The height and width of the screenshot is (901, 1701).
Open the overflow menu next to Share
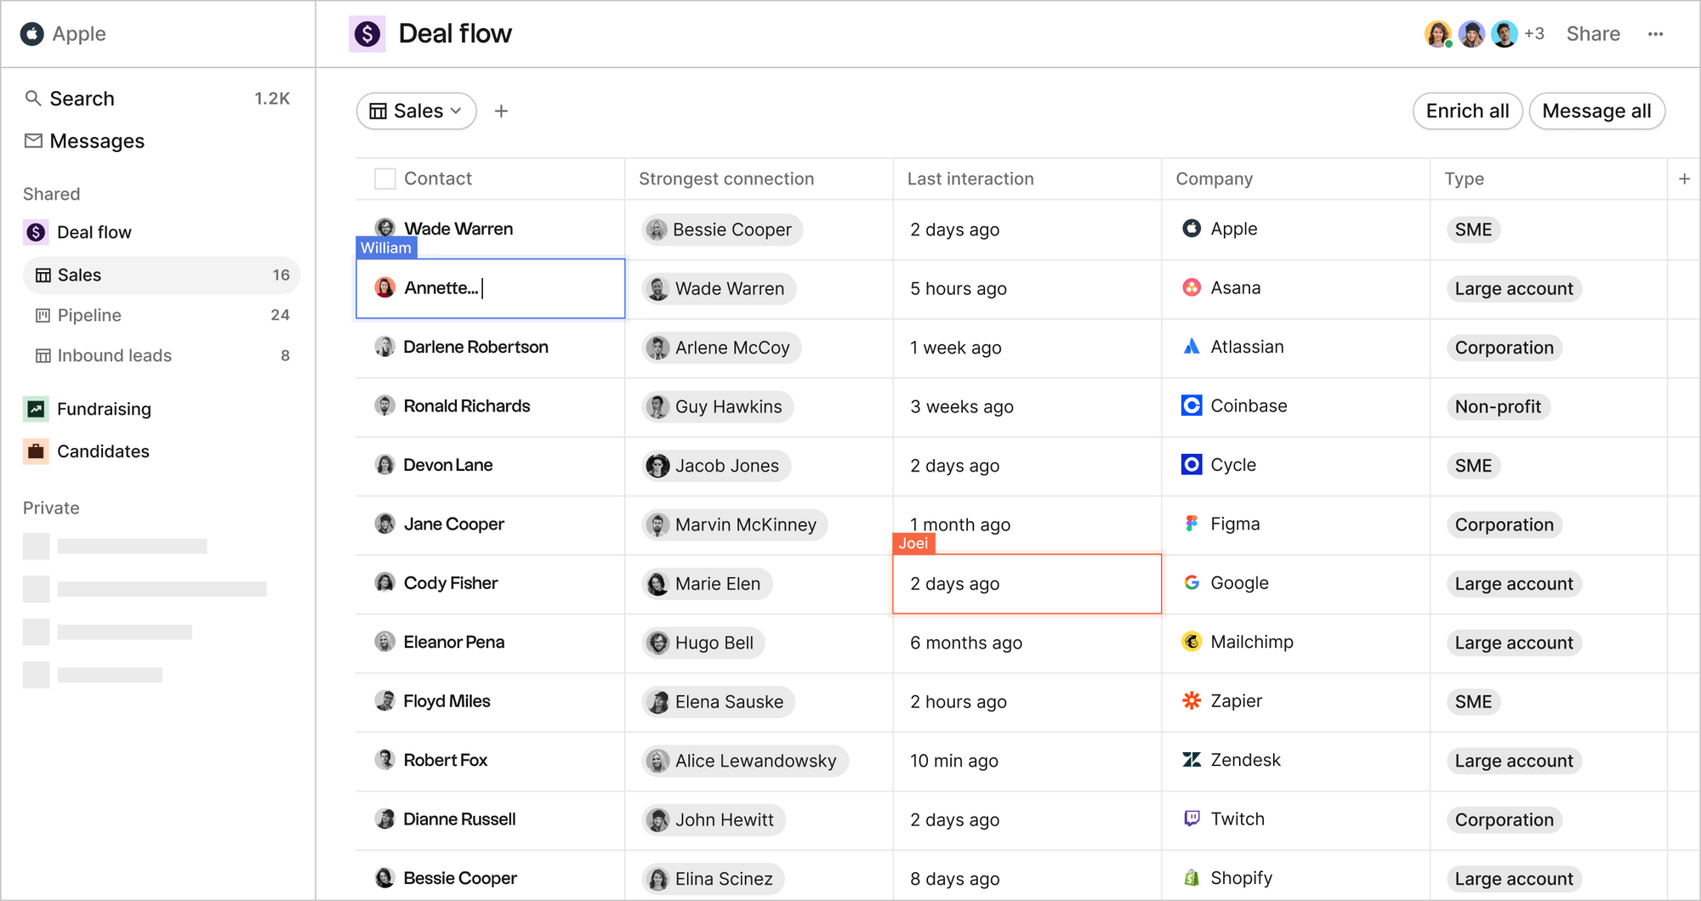[1656, 33]
